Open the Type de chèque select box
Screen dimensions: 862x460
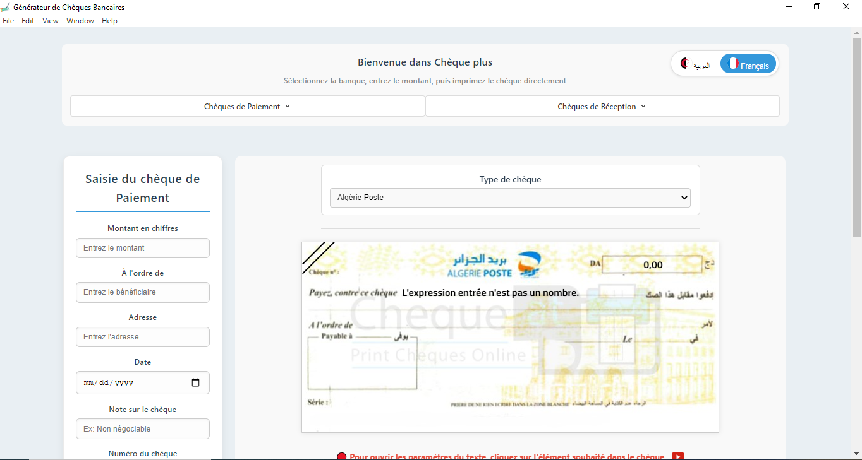point(510,198)
